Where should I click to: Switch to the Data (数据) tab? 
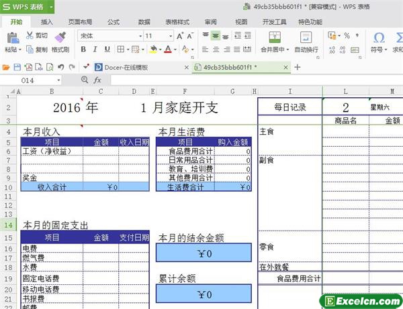tap(144, 22)
